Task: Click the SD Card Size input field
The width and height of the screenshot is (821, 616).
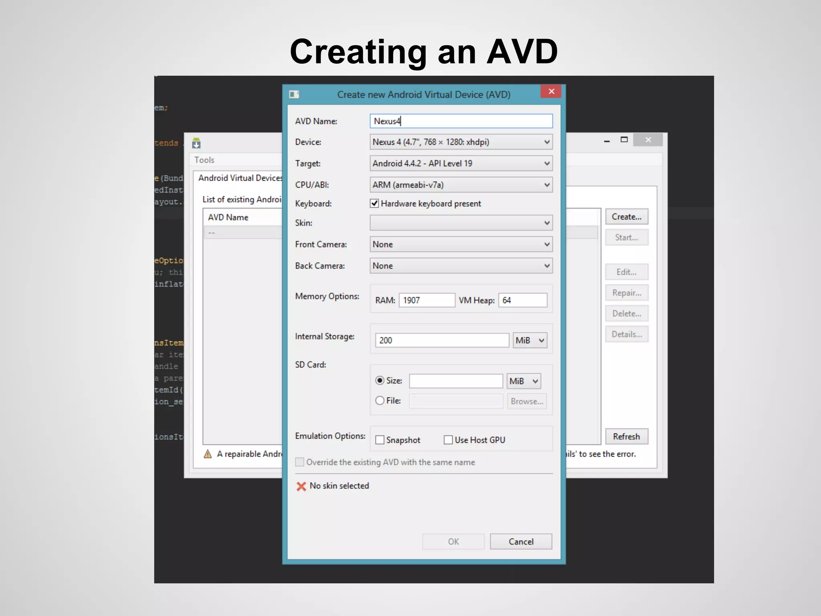Action: click(456, 381)
